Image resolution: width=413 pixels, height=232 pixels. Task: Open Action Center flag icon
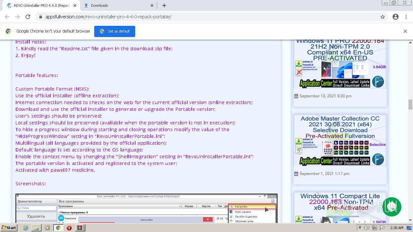(382, 228)
